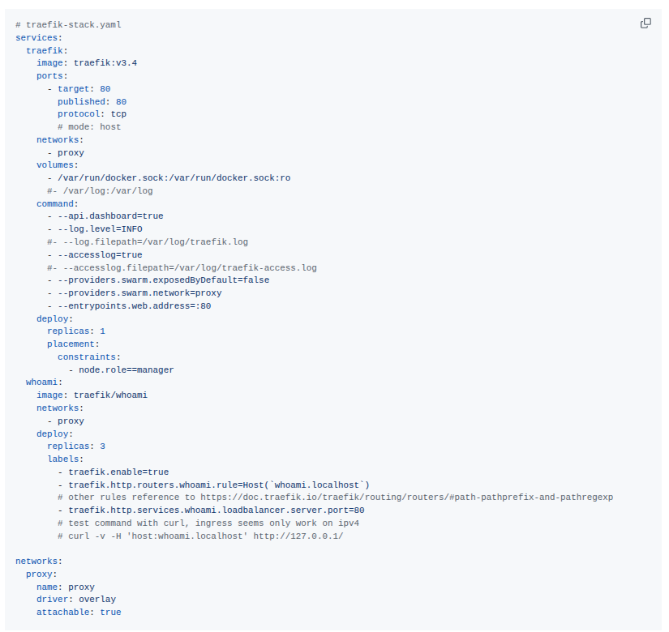The width and height of the screenshot is (669, 632).
Task: Click the --api.dashboard=true command line
Action: coord(105,216)
